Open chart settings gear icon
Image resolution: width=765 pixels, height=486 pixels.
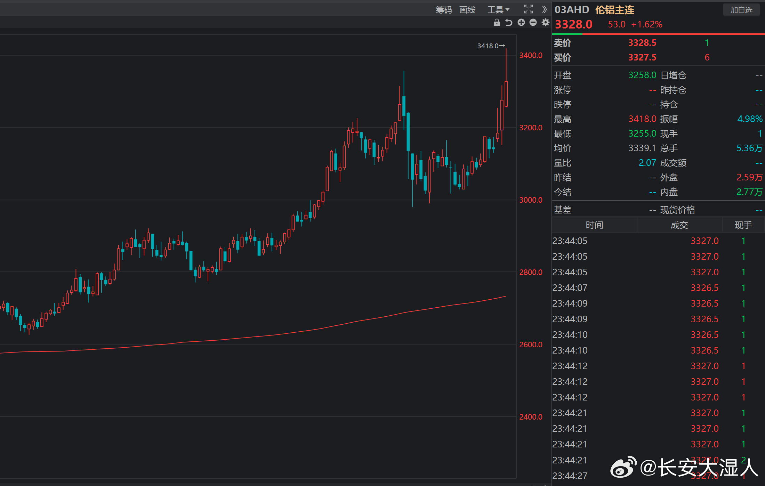[546, 23]
